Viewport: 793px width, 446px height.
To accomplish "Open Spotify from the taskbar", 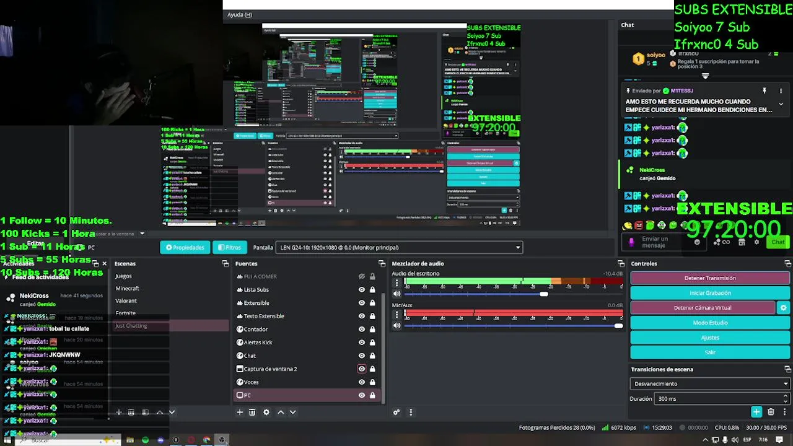I will click(145, 440).
